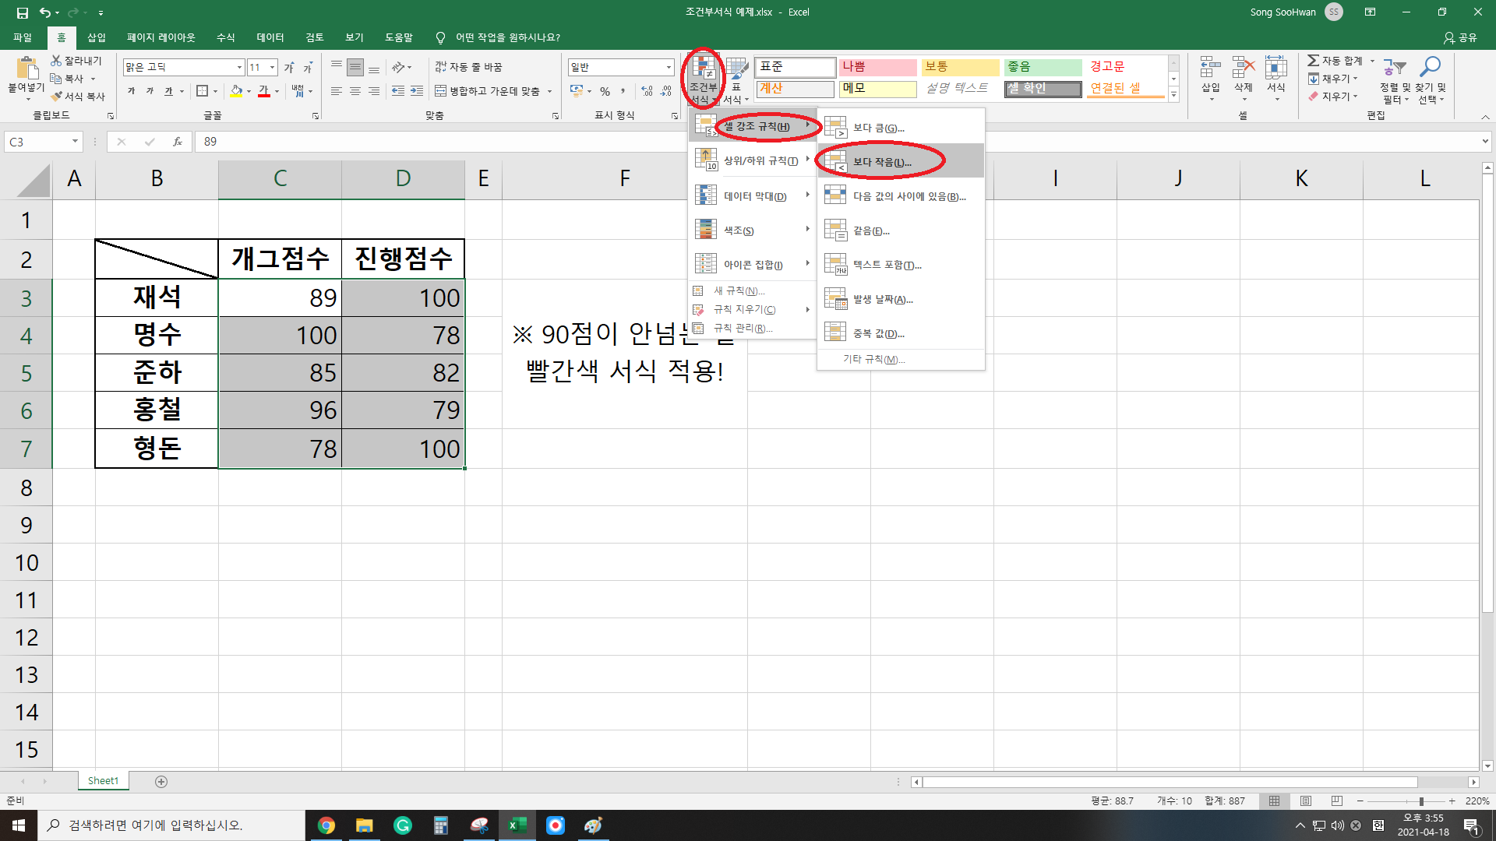Click the AutoSum (자동 합계) sigma icon
The height and width of the screenshot is (841, 1496).
1314,61
